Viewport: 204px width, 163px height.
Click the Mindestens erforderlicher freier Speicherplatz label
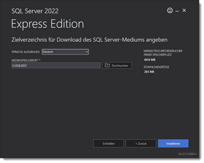[x=163, y=53]
